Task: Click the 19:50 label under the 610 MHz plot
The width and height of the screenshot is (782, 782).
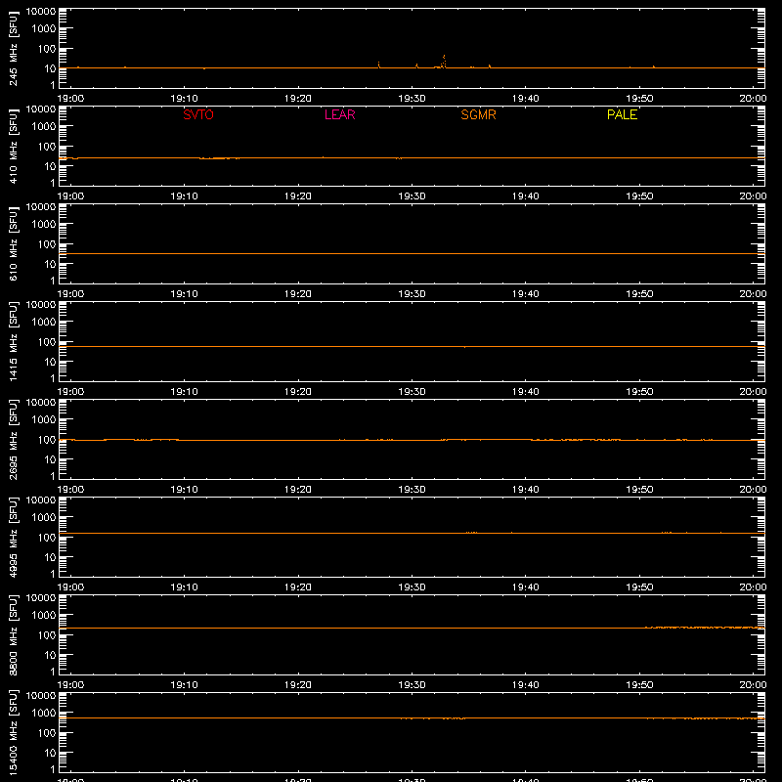Action: pyautogui.click(x=639, y=294)
